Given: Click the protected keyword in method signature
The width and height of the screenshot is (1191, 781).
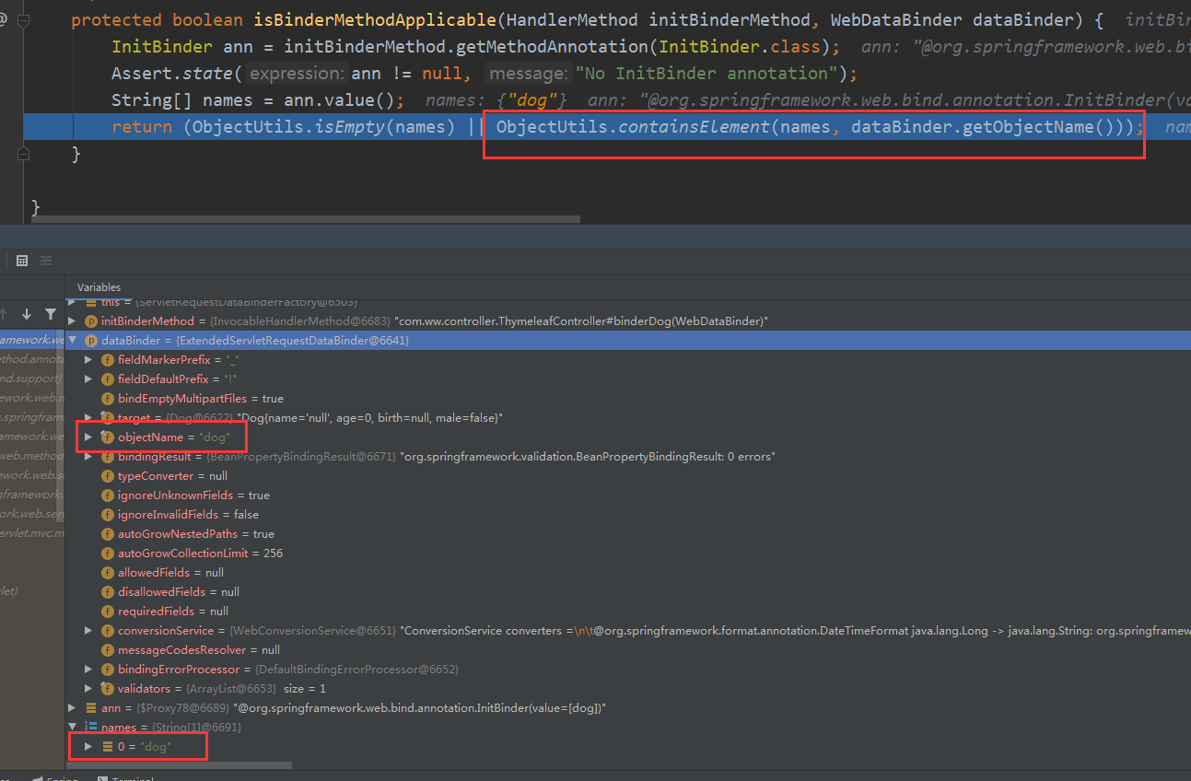Looking at the screenshot, I should pos(117,19).
